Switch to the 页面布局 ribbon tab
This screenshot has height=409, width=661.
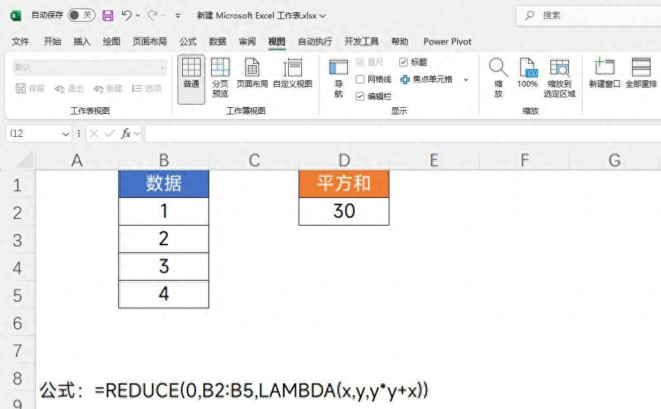coord(150,41)
